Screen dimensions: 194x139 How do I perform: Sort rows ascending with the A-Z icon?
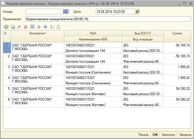pyautogui.click(x=52, y=27)
